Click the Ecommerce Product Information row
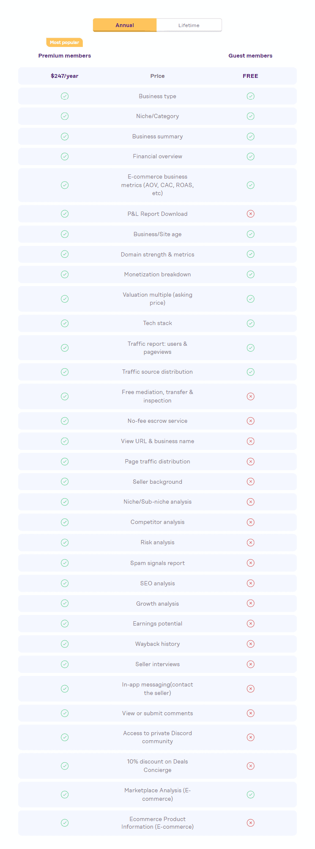 tap(157, 823)
